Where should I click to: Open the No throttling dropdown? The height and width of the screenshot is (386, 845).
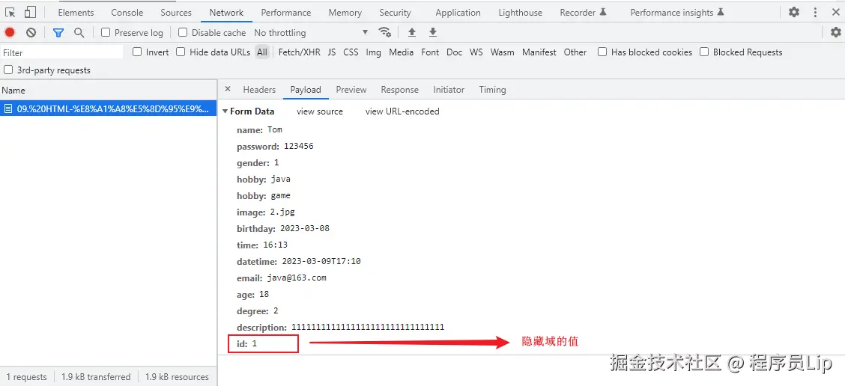pos(311,32)
